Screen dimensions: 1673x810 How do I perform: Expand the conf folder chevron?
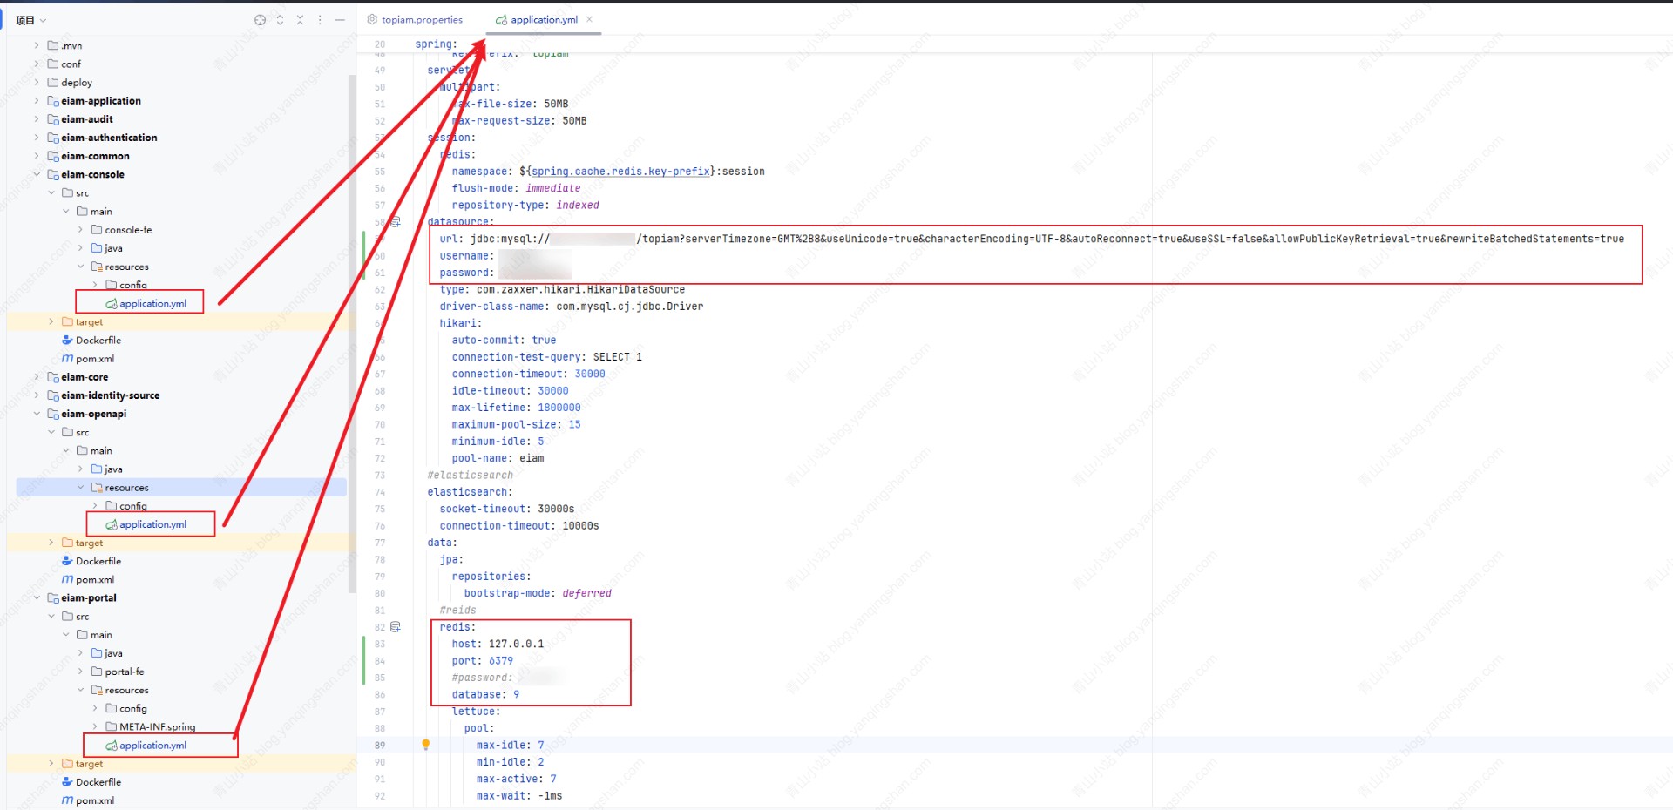[37, 64]
